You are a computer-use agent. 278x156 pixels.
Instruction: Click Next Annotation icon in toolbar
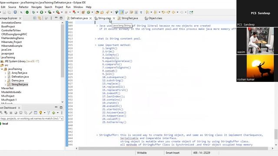147,12
